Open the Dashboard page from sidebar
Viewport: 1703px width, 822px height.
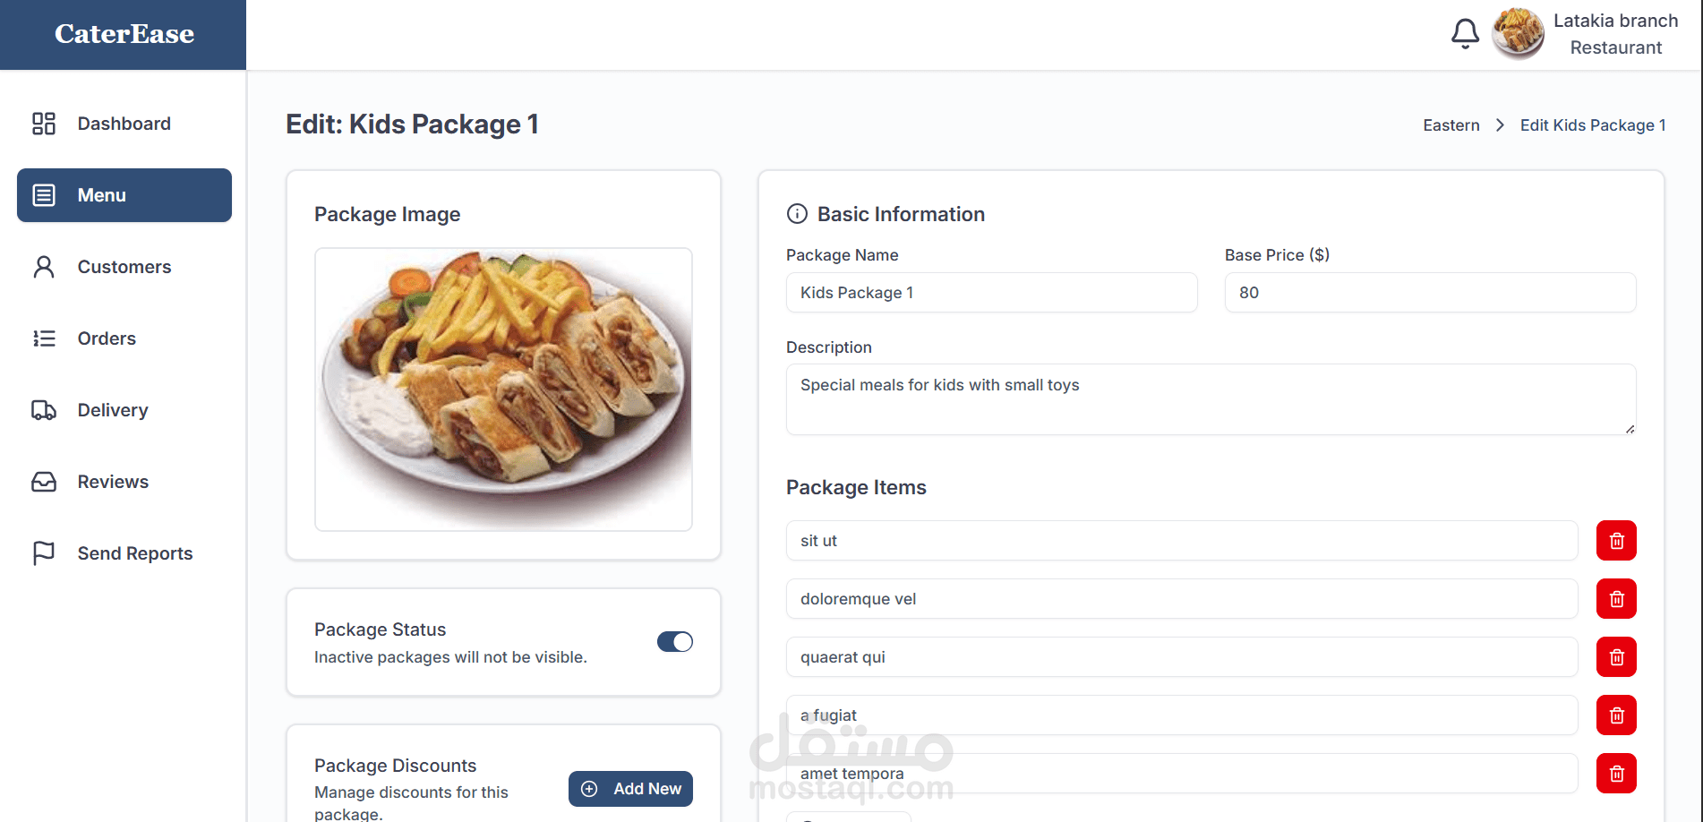(x=124, y=124)
